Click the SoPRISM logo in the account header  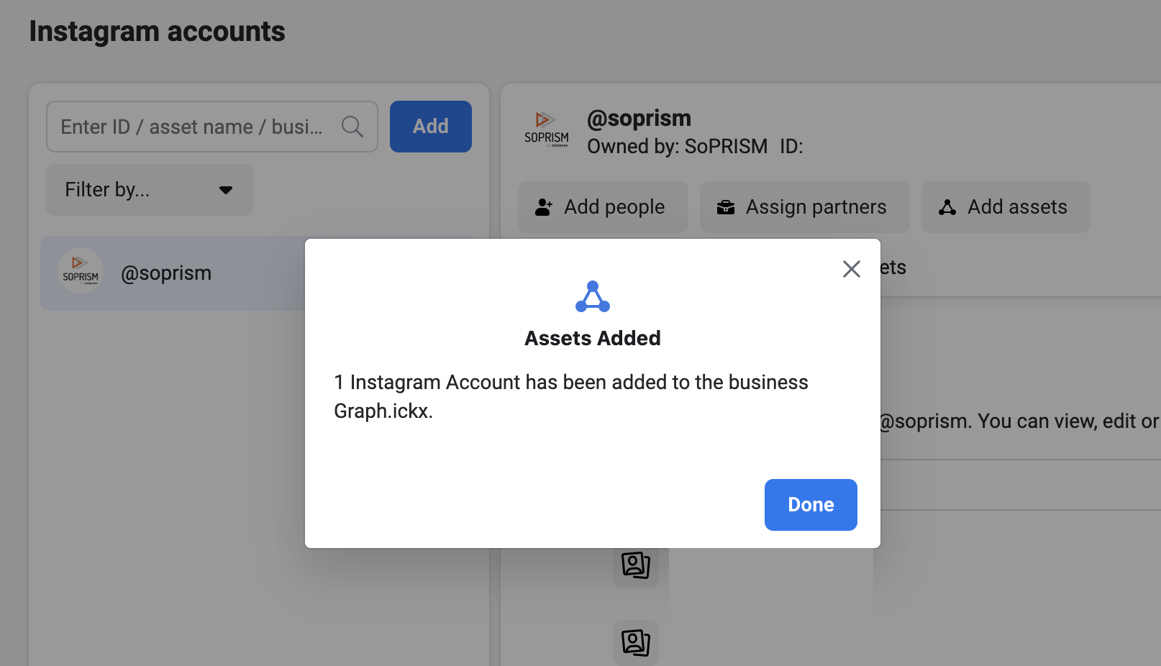(x=547, y=129)
